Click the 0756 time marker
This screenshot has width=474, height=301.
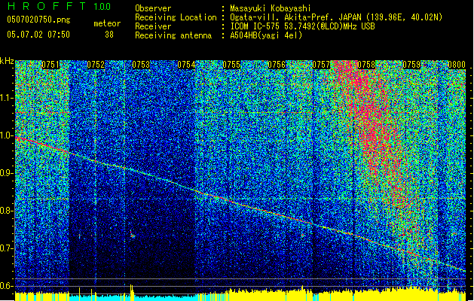pyautogui.click(x=277, y=65)
